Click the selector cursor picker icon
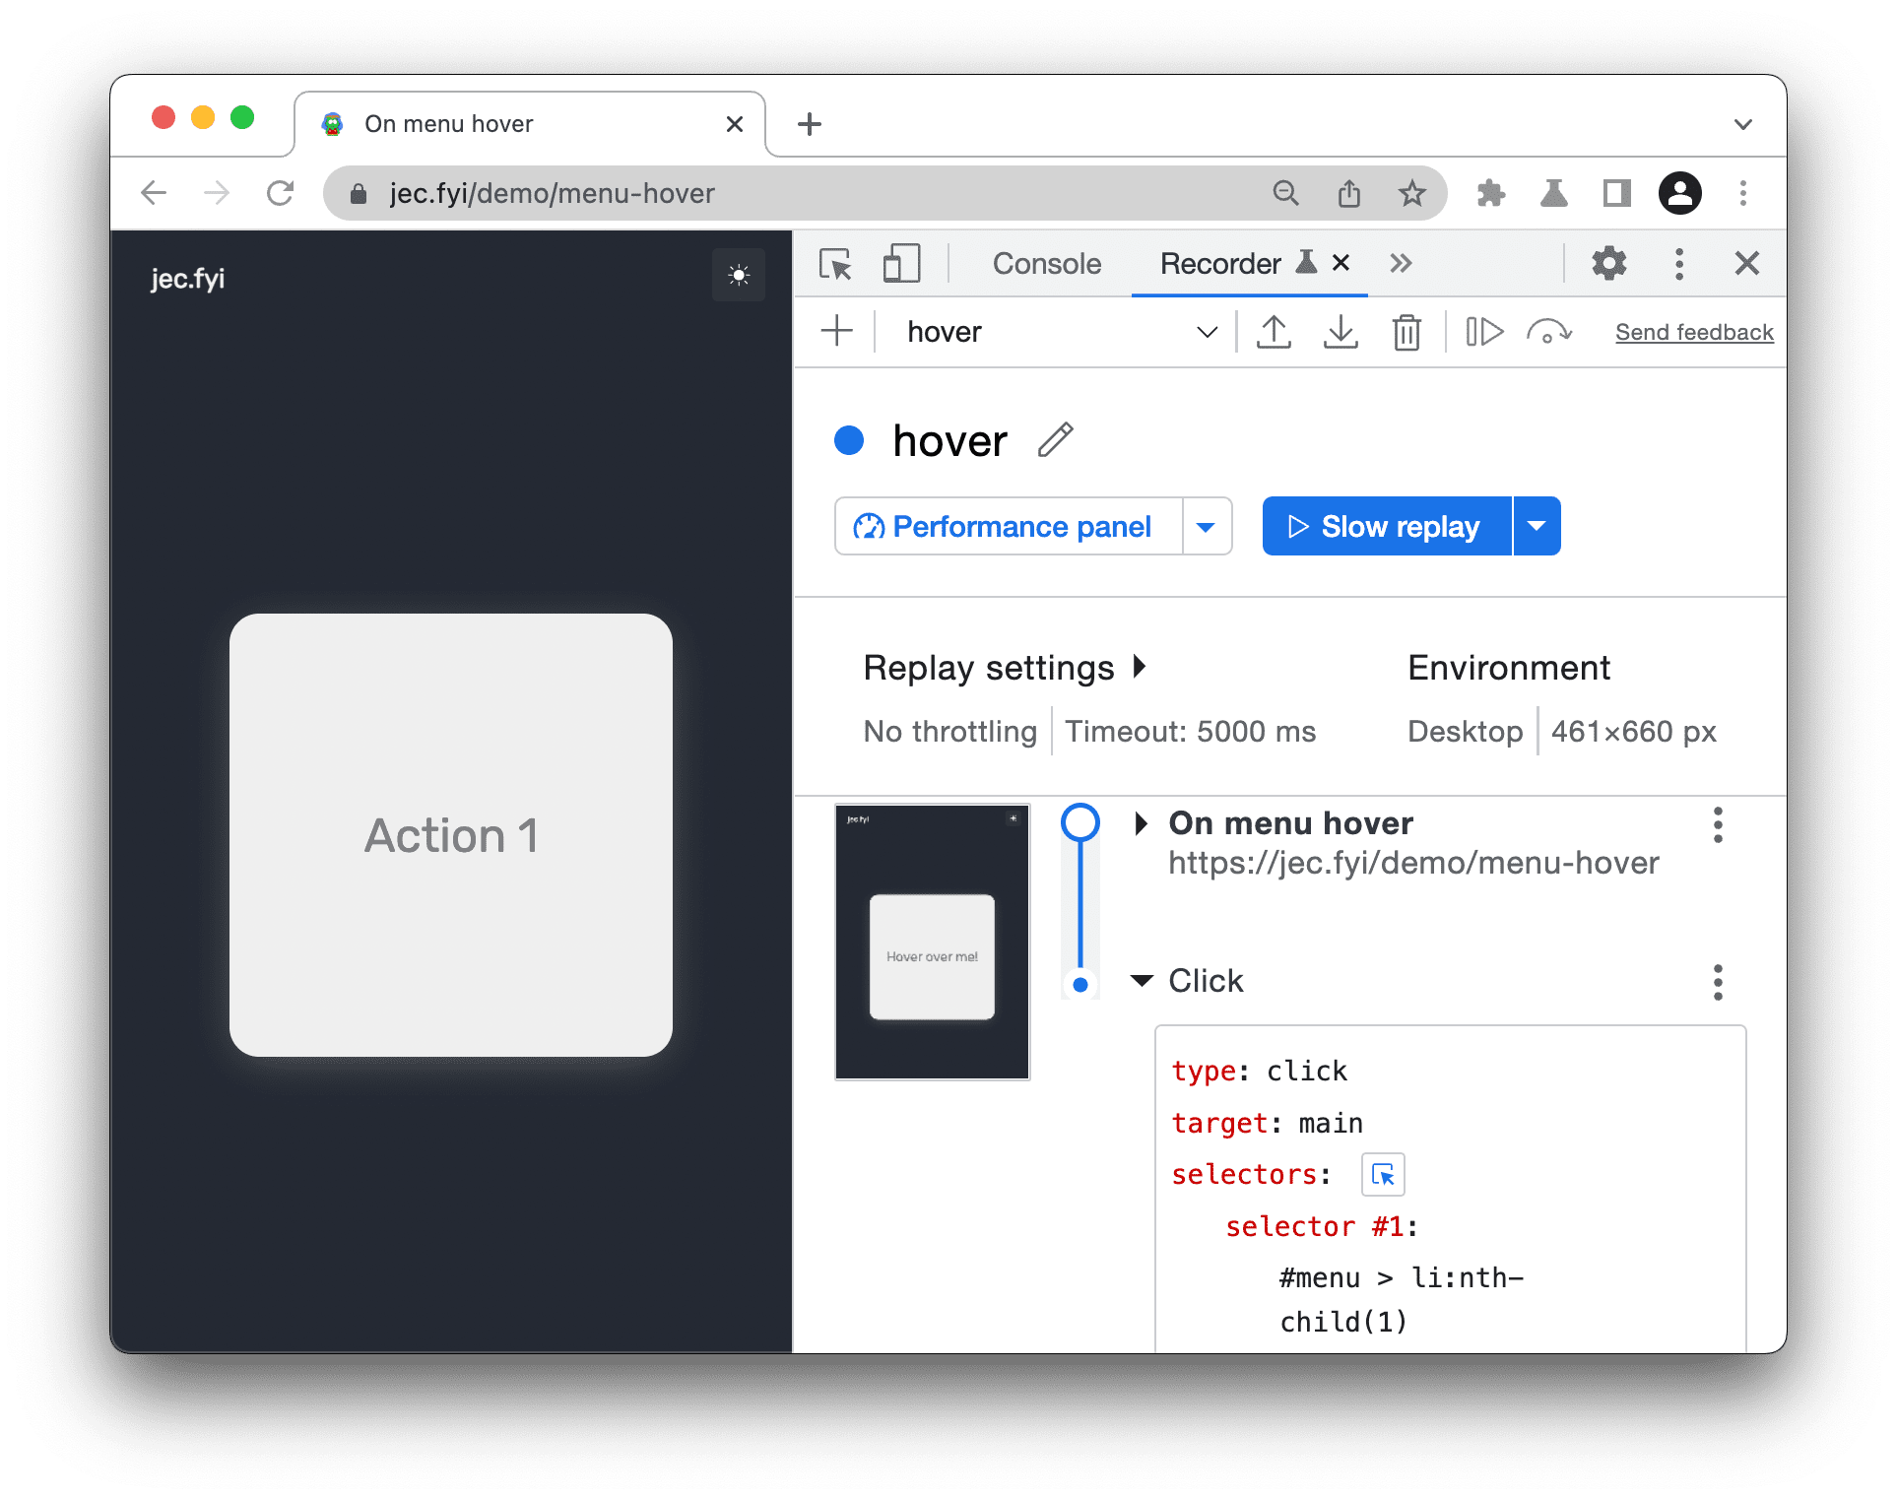 coord(1383,1173)
